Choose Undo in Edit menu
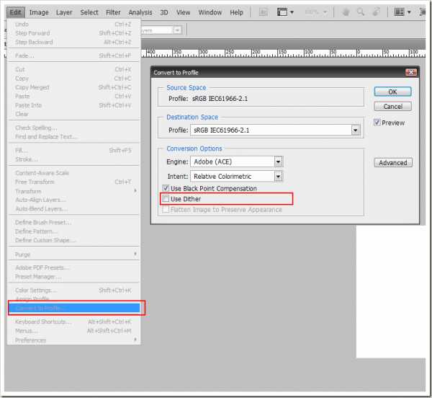 point(74,25)
